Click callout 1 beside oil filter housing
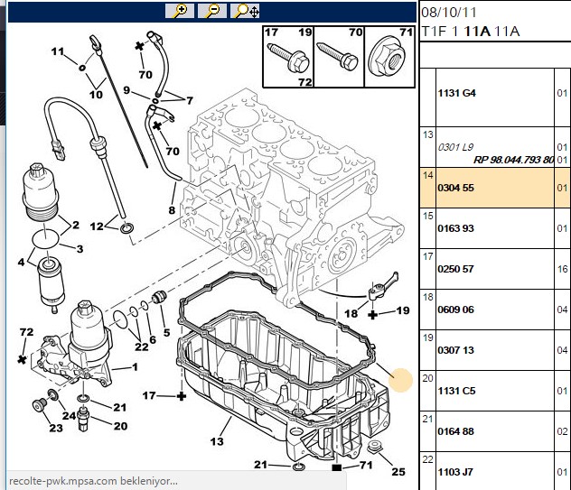Viewport: 571px width, 490px height. pyautogui.click(x=136, y=367)
